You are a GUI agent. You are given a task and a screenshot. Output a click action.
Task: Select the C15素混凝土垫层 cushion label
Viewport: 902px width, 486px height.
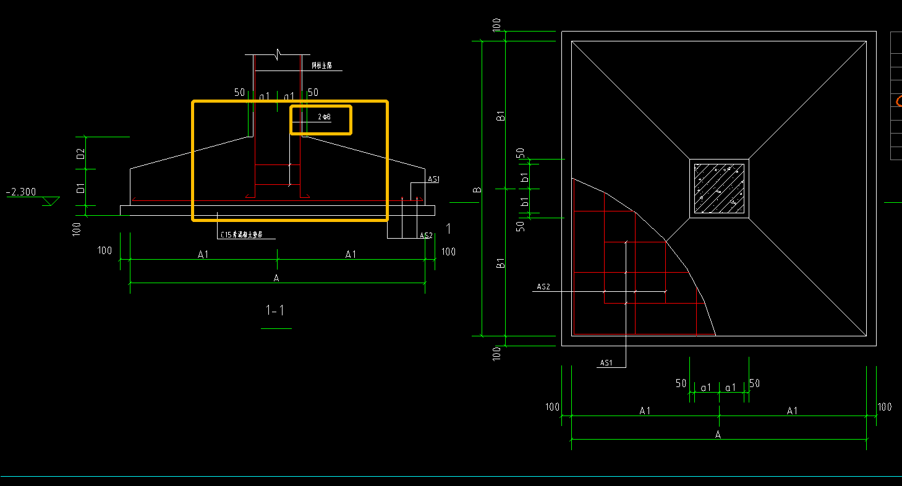click(x=242, y=235)
